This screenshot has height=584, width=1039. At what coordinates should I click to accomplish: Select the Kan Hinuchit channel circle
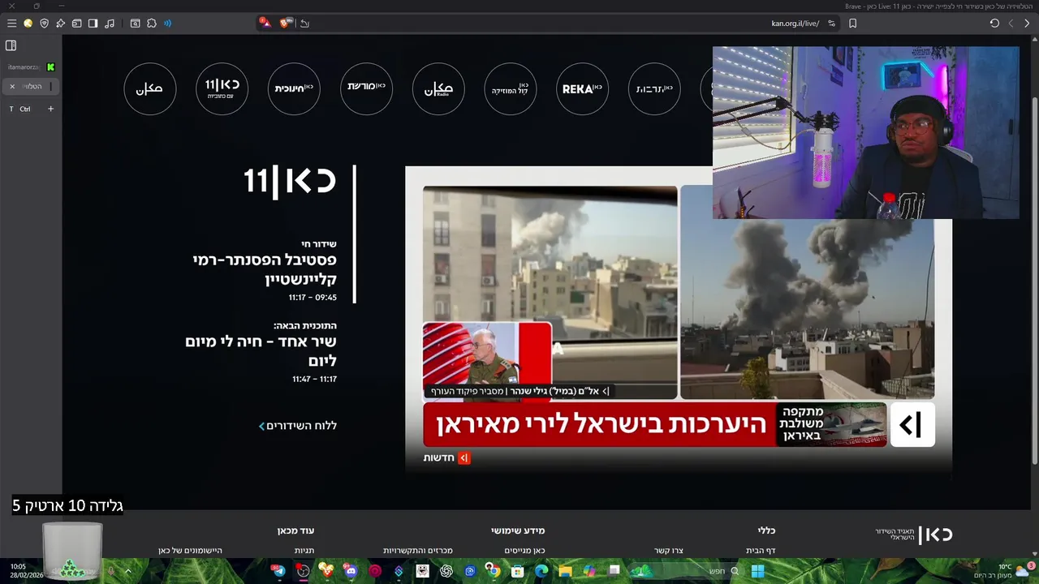pyautogui.click(x=294, y=88)
